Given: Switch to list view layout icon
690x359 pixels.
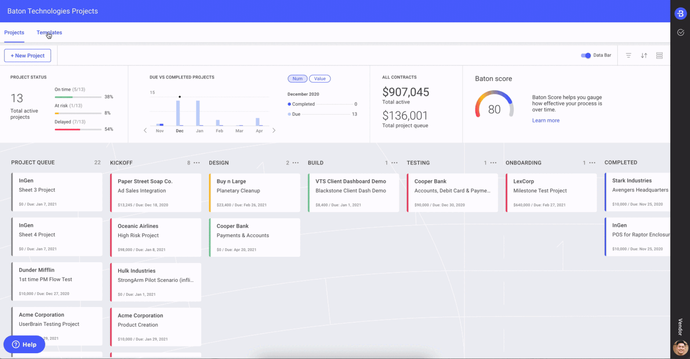Looking at the screenshot, I should [659, 56].
